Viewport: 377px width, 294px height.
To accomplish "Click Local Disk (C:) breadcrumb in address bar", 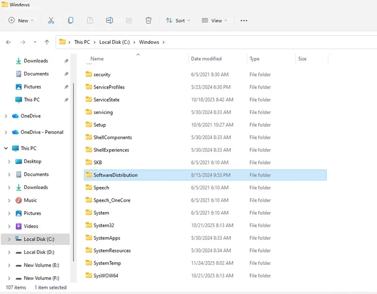I will coord(115,42).
